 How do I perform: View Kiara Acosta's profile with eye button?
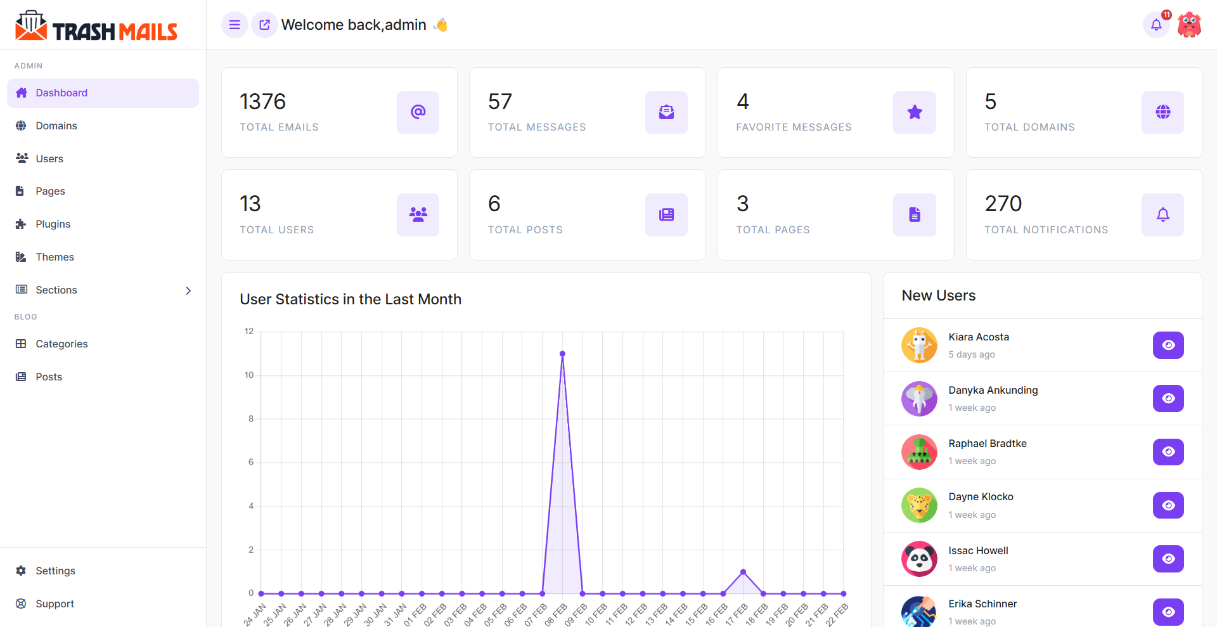[x=1168, y=346]
